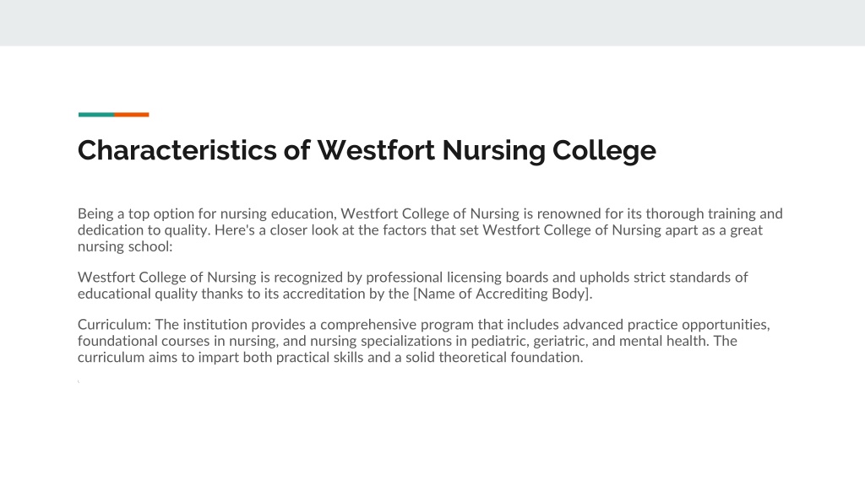Click the paragraph starting 'Being a top option'
This screenshot has height=486, width=865.
coord(430,229)
